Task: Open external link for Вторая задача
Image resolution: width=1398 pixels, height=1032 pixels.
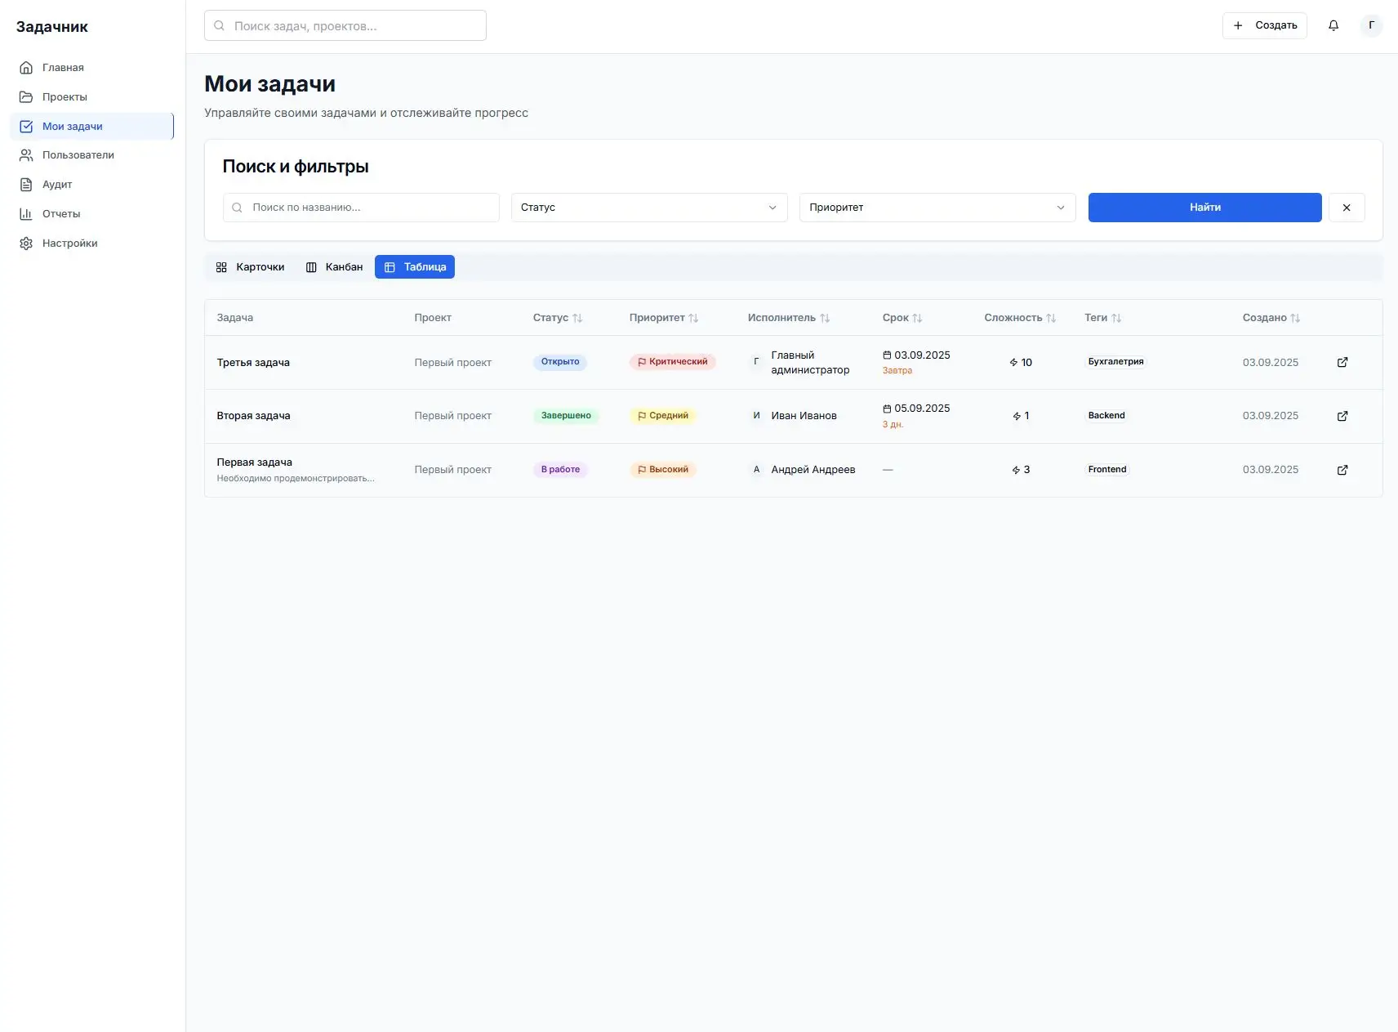Action: point(1342,416)
